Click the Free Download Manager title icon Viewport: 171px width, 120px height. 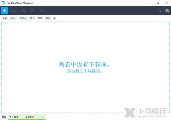pos(3,3)
